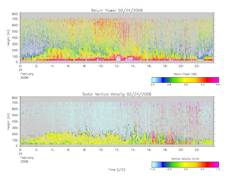The image size is (230, 178).
Task: Click the 800 height tick on top plot
Action: (x=15, y=14)
